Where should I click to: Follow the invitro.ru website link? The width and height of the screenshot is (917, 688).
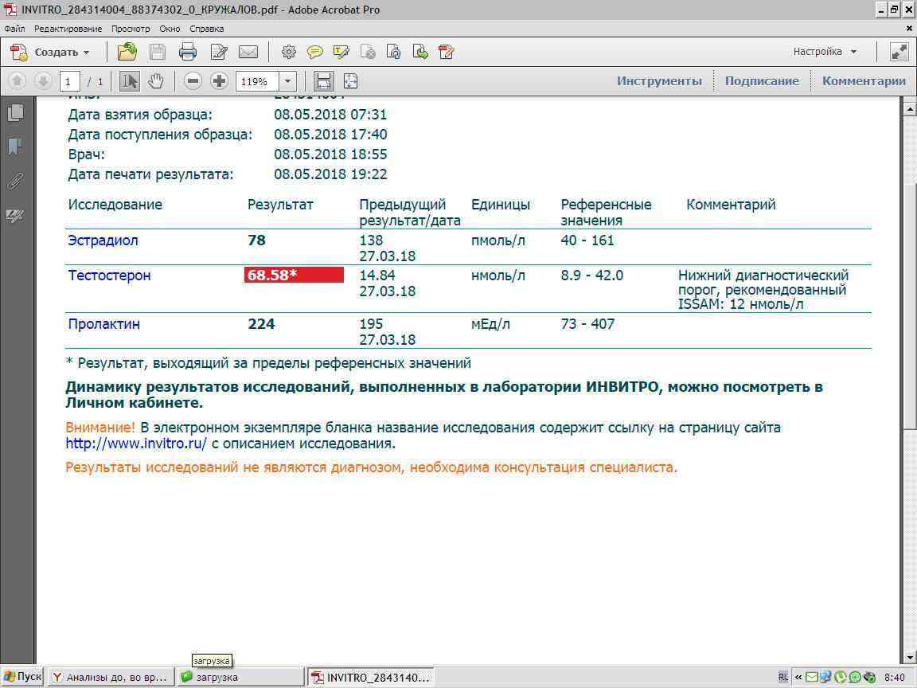tap(135, 444)
